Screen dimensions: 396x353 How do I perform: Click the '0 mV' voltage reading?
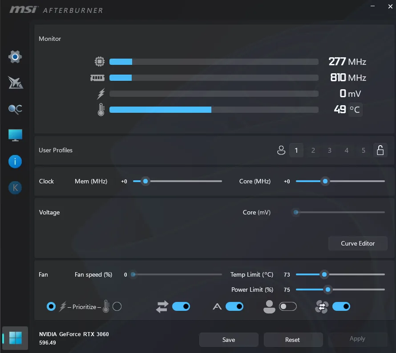(x=350, y=94)
